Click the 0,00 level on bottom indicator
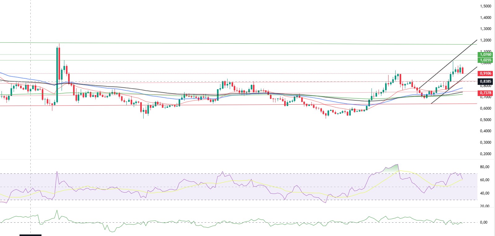Image resolution: width=495 pixels, height=236 pixels. [x=484, y=222]
